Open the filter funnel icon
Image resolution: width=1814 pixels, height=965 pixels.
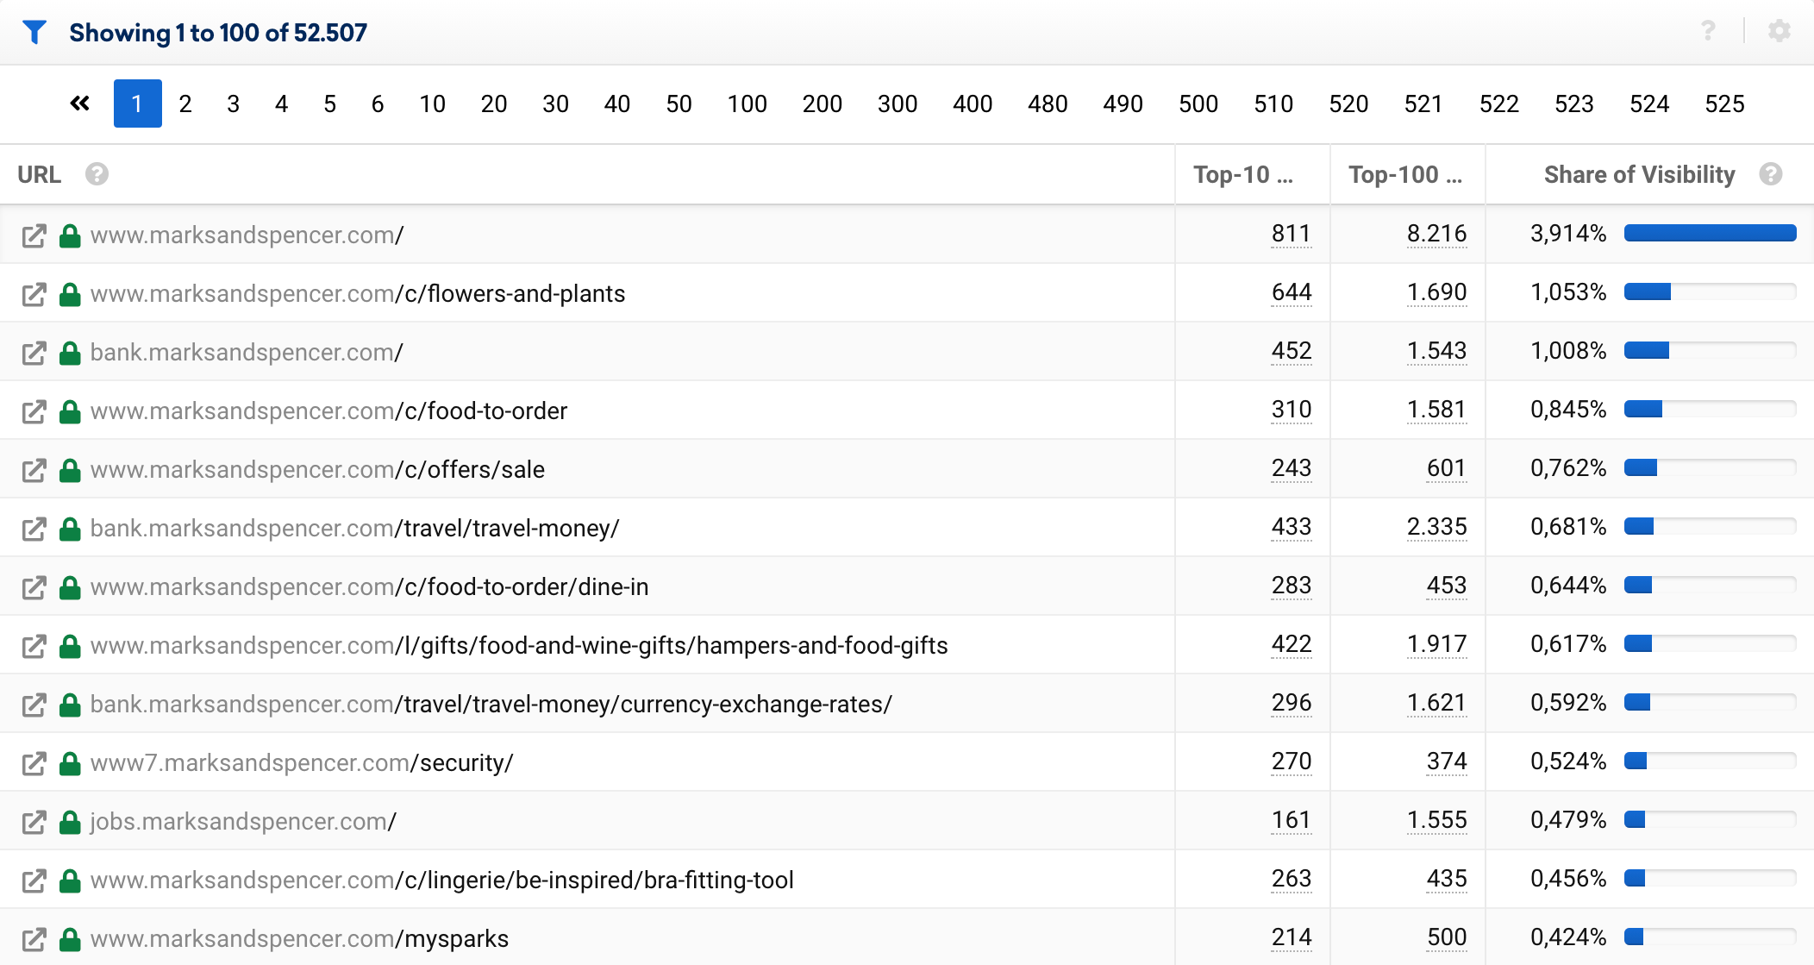tap(34, 32)
